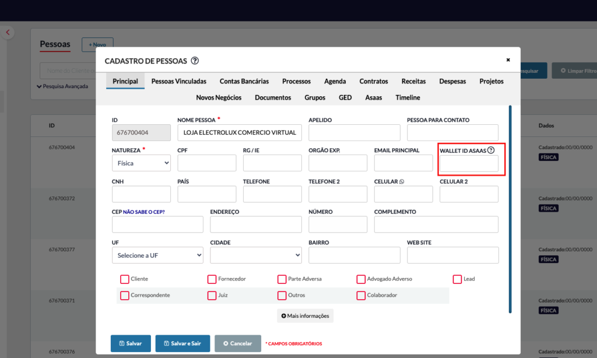Image resolution: width=597 pixels, height=358 pixels.
Task: Mark the Correspondente checkbox
Action: tap(125, 296)
